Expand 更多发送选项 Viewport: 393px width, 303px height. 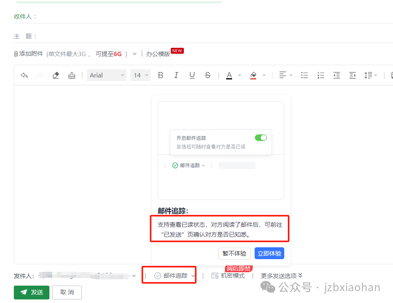(x=282, y=276)
